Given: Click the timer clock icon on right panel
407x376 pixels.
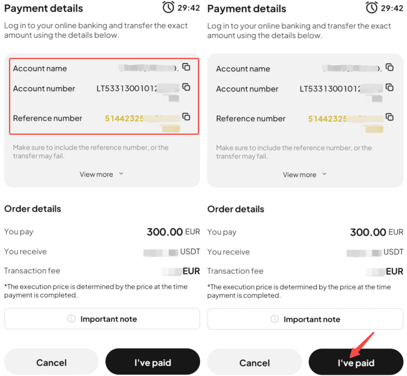Looking at the screenshot, I should tap(372, 8).
